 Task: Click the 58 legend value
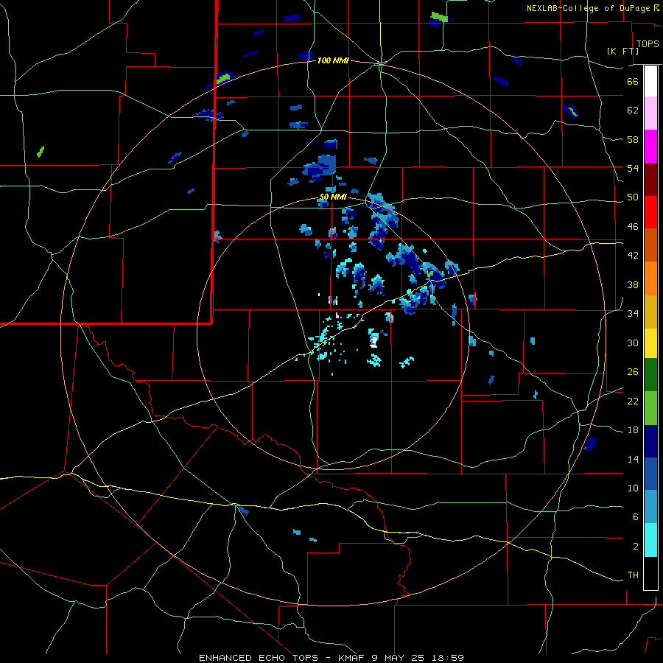(633, 139)
